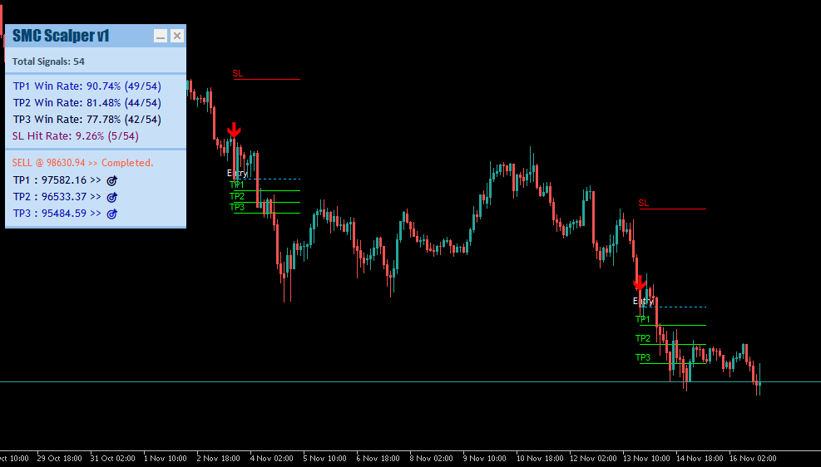
Task: Click the '16 Nov 02:00' time axis label
Action: tap(753, 459)
